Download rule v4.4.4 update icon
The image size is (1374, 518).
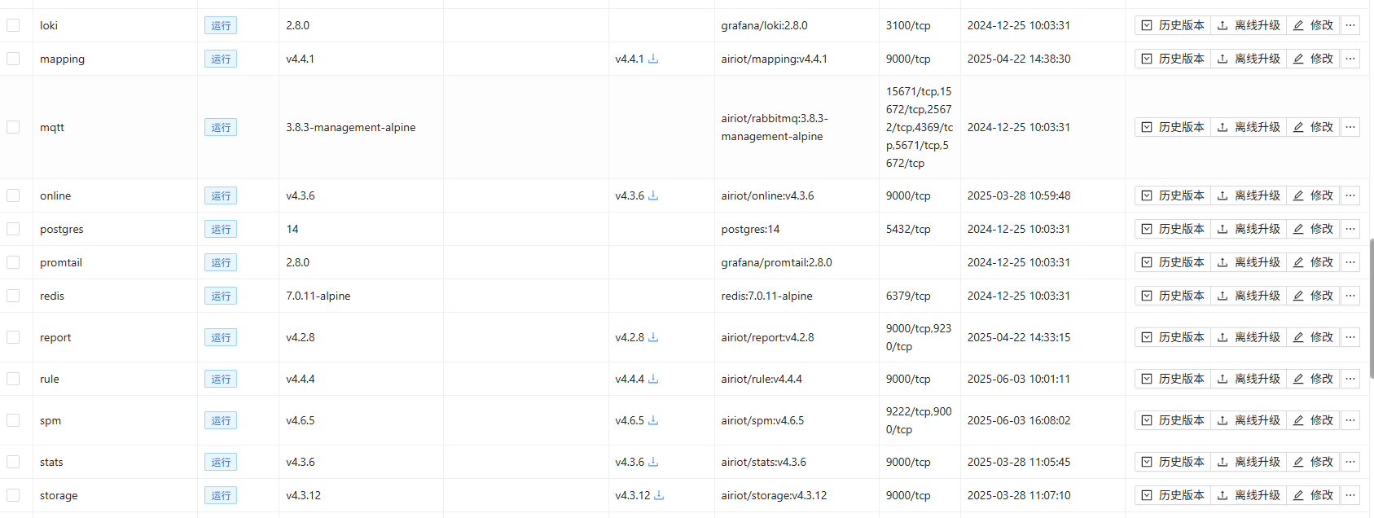click(x=653, y=379)
